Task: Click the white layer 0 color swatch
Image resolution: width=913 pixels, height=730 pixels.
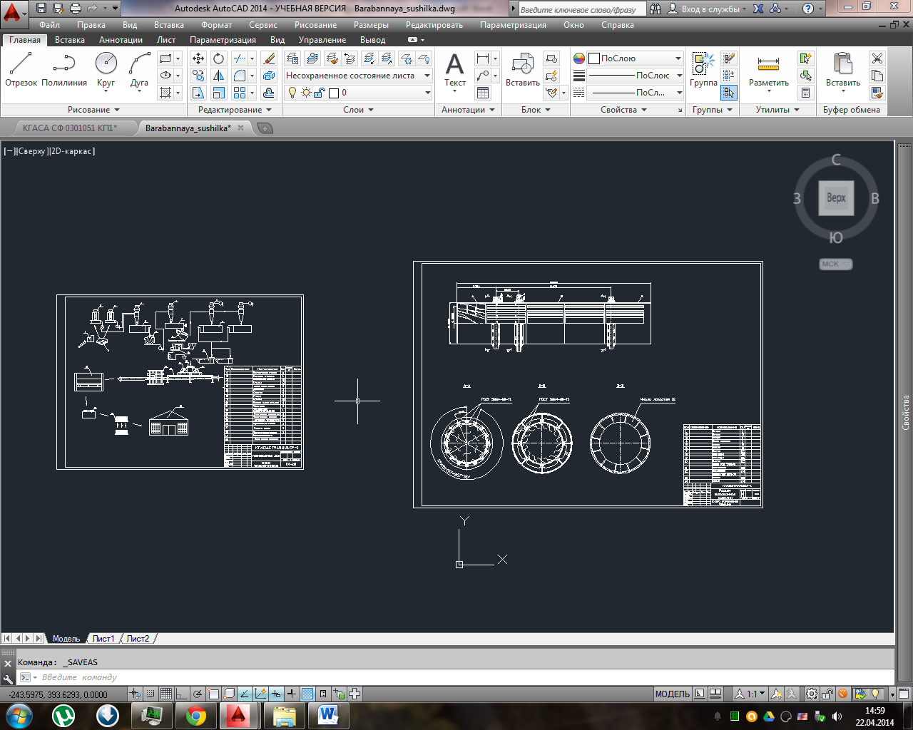Action: click(333, 93)
